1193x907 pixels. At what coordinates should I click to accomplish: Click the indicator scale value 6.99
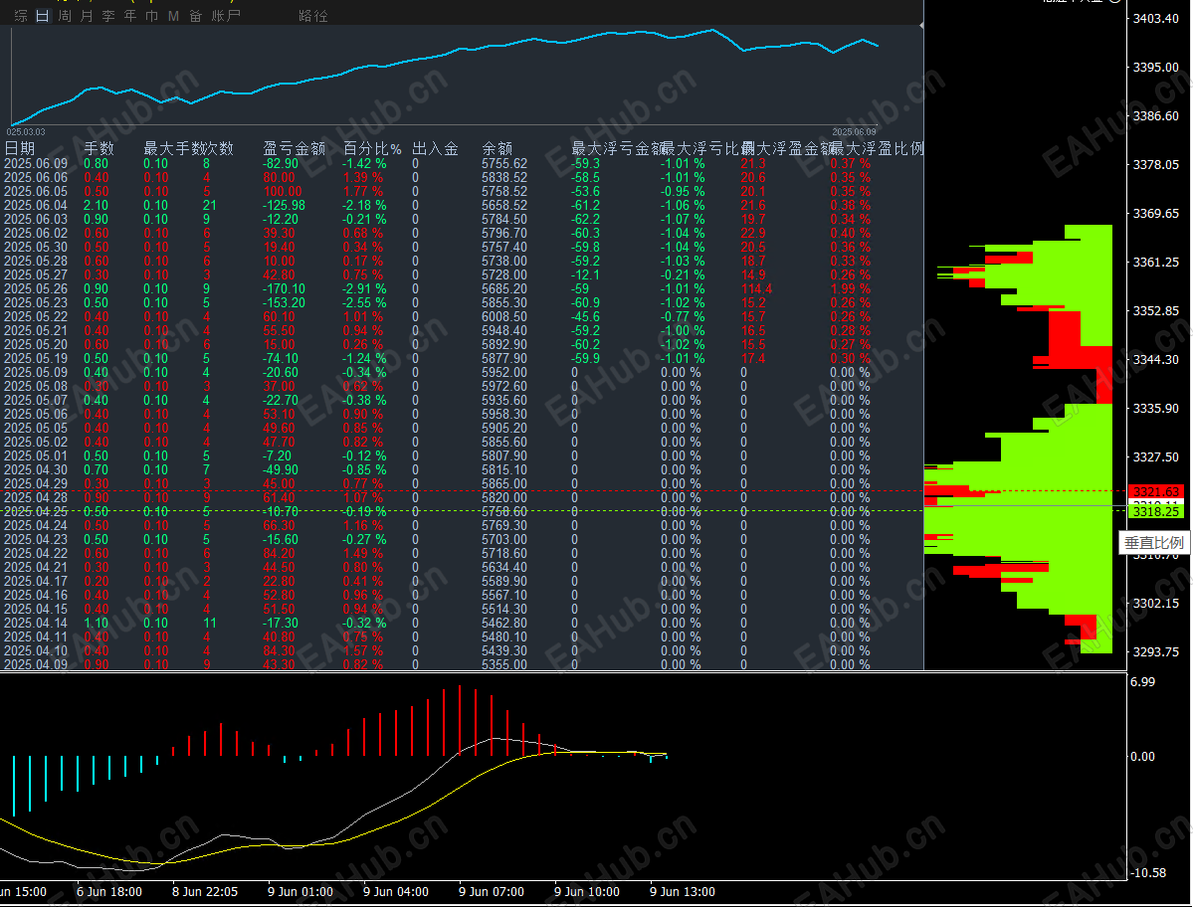tap(1143, 682)
